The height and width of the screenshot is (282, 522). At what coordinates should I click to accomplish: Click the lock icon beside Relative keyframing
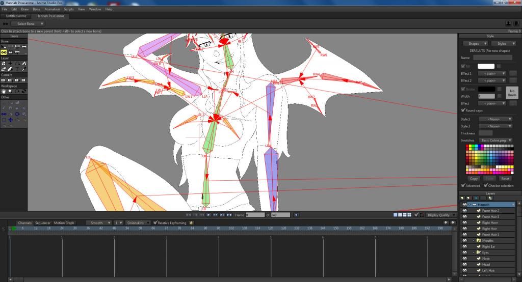191,223
